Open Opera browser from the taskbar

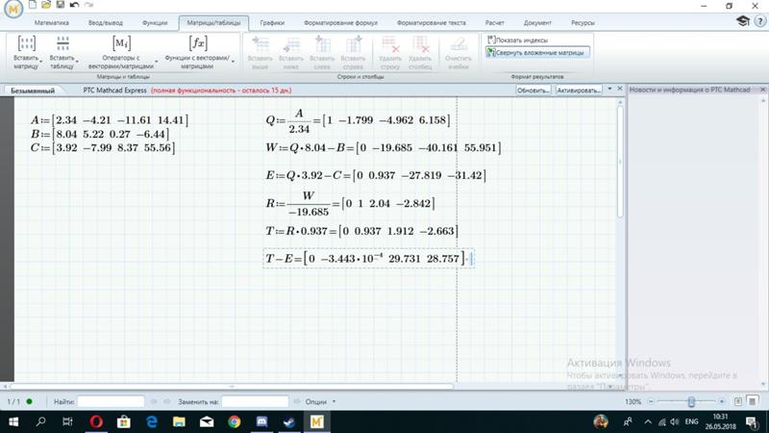[x=96, y=421]
